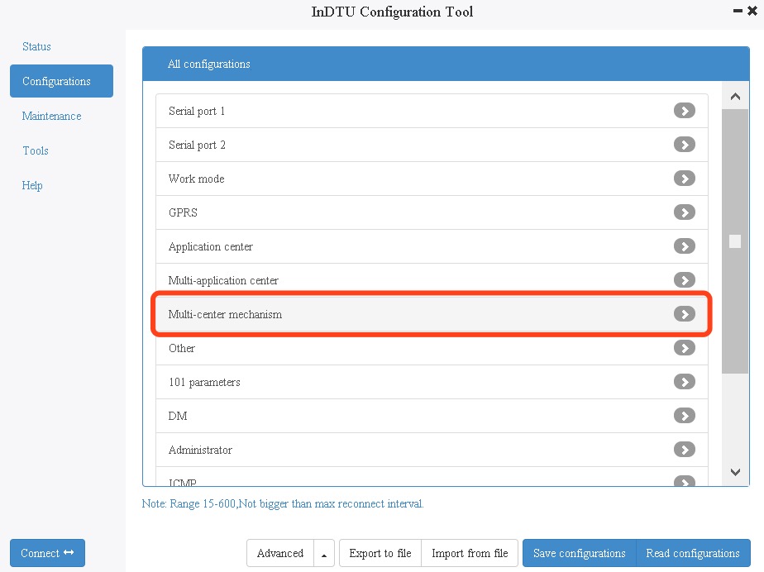The height and width of the screenshot is (572, 764).
Task: Click the arrow icon beside Application center
Action: coord(684,246)
